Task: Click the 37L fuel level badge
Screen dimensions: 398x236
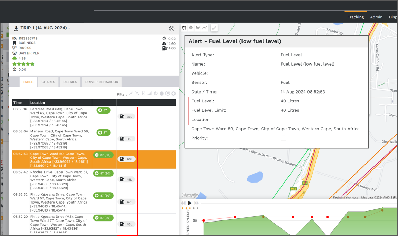Action: pos(126,117)
